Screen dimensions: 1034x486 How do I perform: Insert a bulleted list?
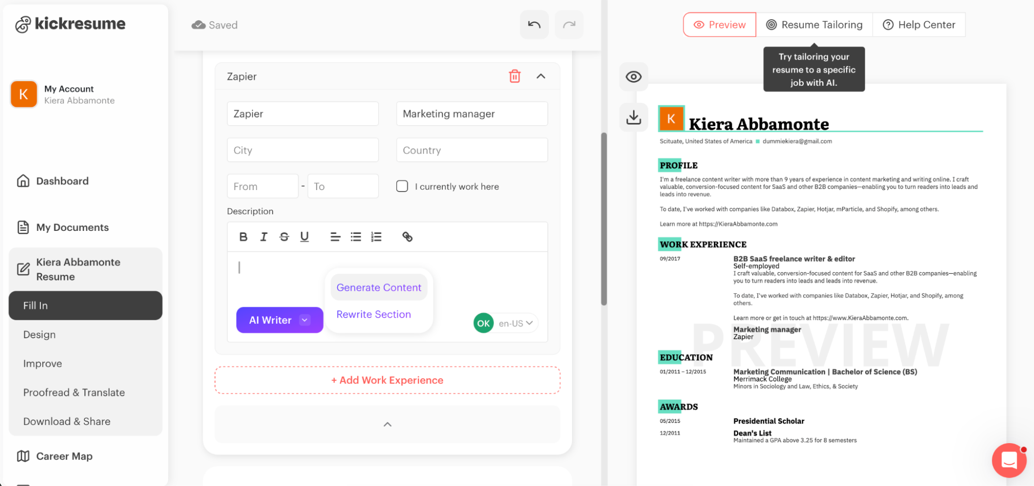click(356, 237)
